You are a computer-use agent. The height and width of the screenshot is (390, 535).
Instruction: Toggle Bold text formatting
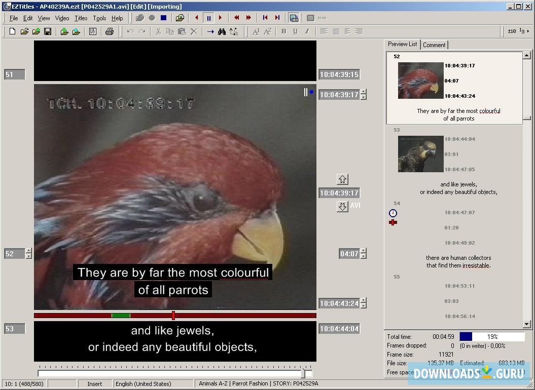point(283,31)
